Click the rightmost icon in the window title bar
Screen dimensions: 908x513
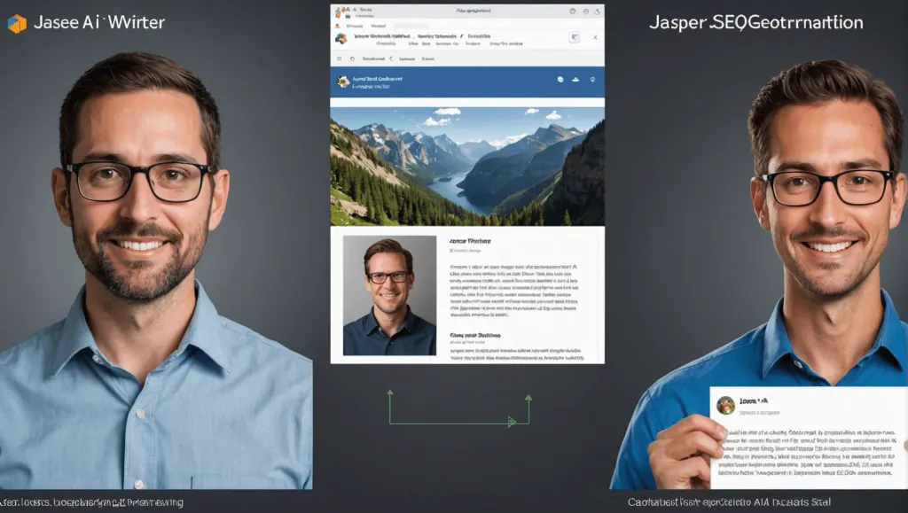597,11
